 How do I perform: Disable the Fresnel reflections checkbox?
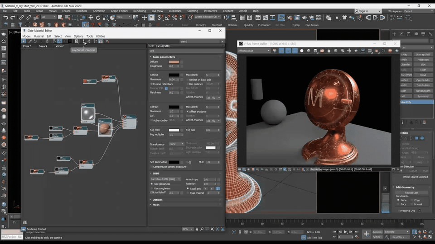151,84
